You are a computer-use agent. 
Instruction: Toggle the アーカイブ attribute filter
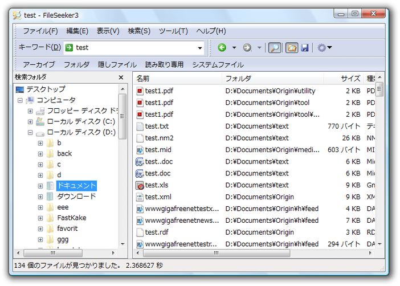39,64
